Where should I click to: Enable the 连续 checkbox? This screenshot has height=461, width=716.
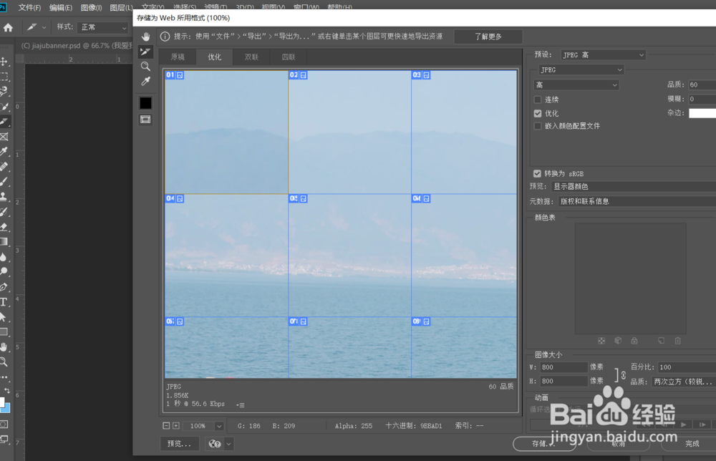coord(537,99)
